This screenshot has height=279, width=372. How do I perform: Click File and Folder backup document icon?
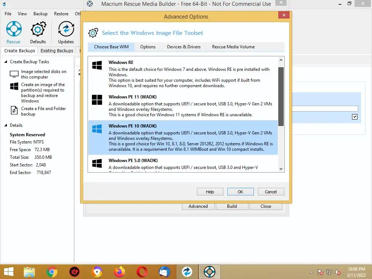tap(14, 110)
